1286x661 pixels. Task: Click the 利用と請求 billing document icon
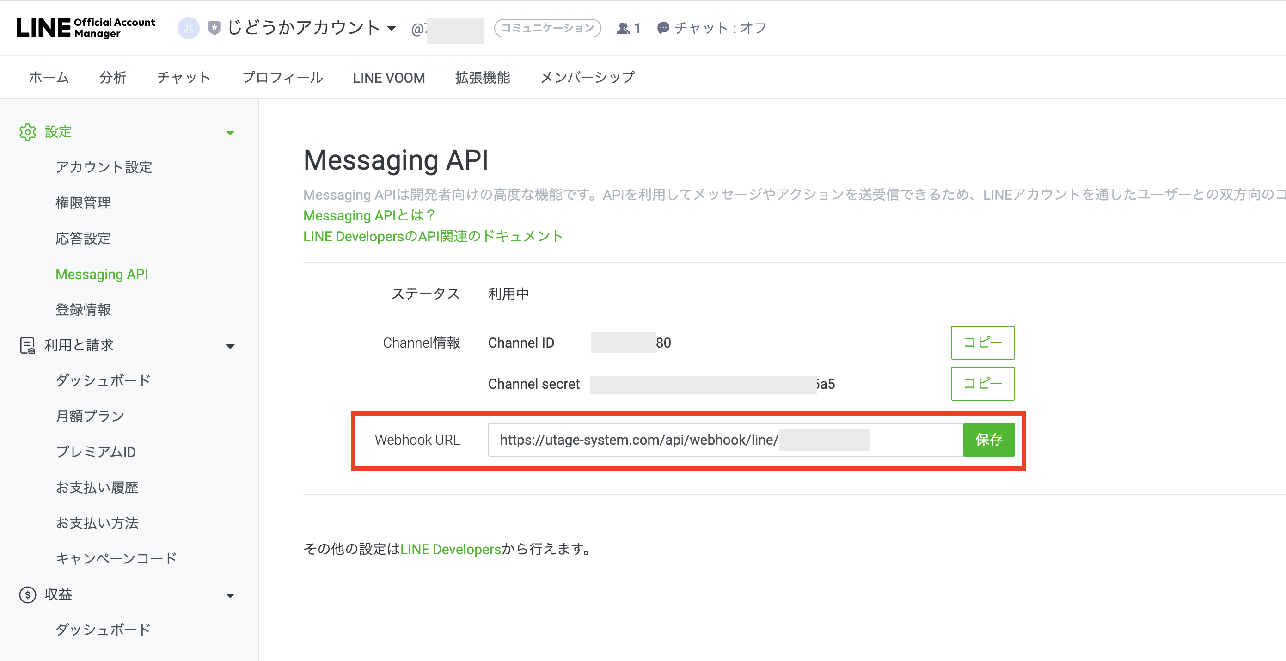pyautogui.click(x=27, y=345)
